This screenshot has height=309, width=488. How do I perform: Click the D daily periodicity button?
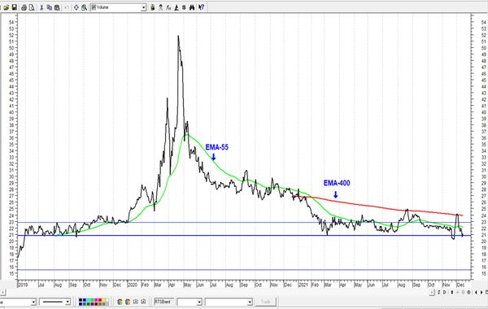click(x=444, y=292)
